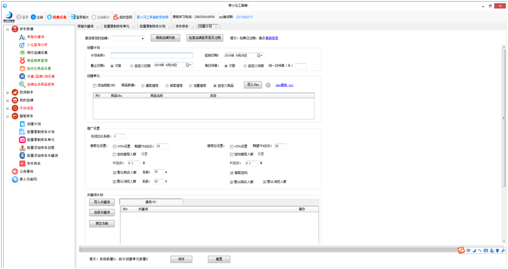Select 不限 for 每日预算
Viewport: 508px width, 269px height.
pos(226,66)
